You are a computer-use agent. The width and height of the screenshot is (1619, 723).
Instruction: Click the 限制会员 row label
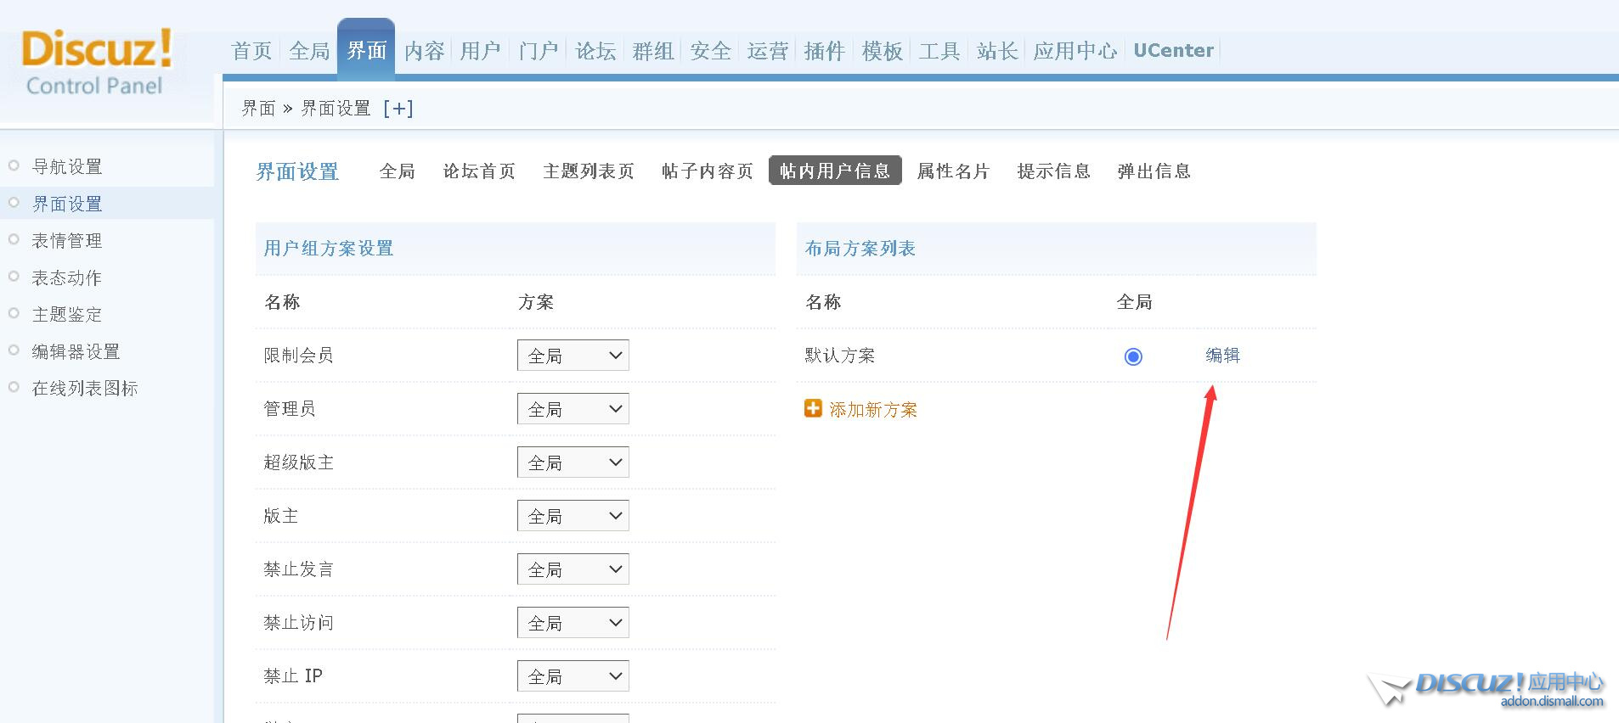[298, 356]
